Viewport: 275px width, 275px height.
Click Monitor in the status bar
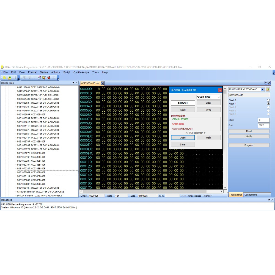207,196
